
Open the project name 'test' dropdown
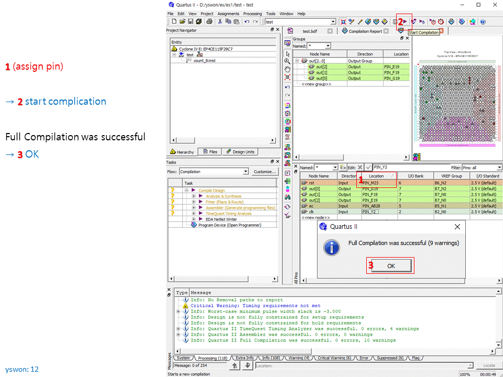pyautogui.click(x=333, y=22)
